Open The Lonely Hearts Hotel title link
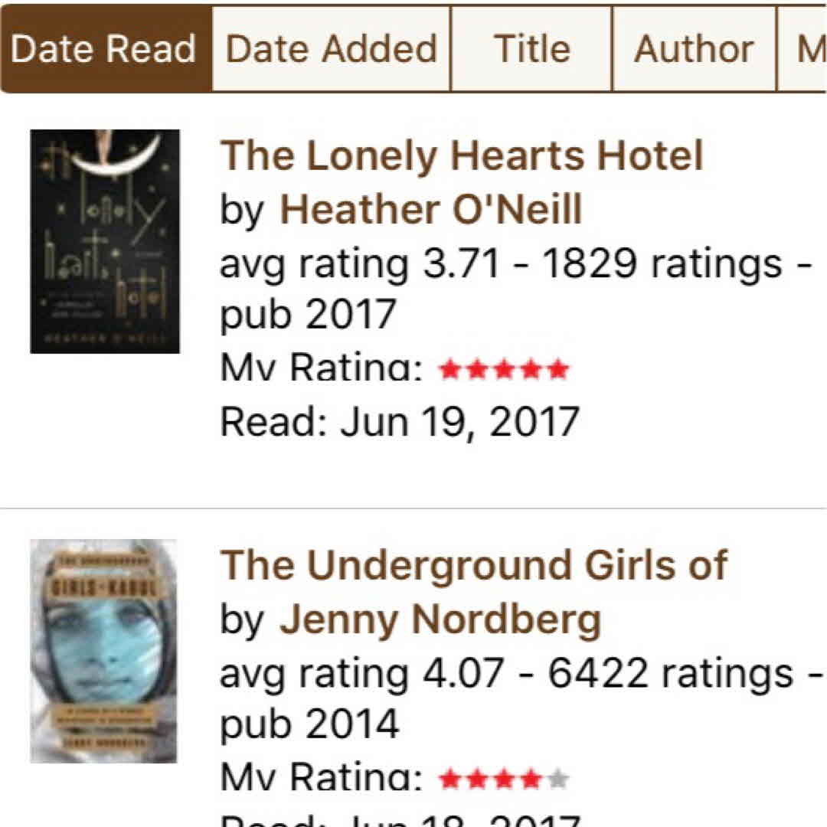 pyautogui.click(x=461, y=156)
